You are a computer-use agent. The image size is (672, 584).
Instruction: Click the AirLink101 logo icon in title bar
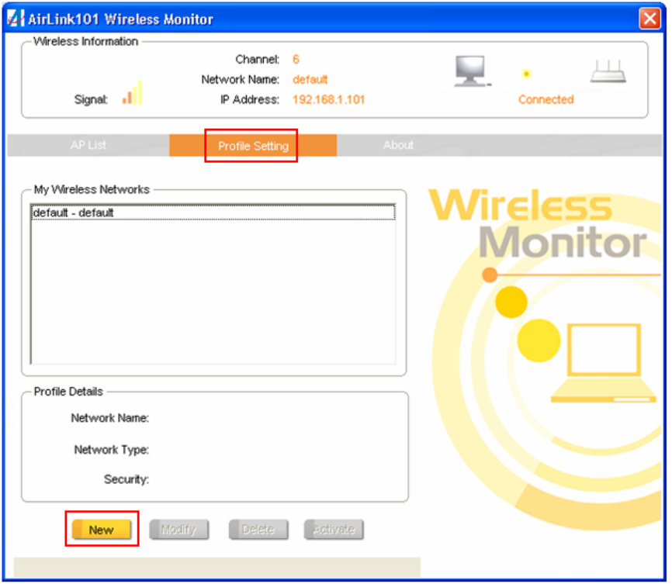pos(16,19)
